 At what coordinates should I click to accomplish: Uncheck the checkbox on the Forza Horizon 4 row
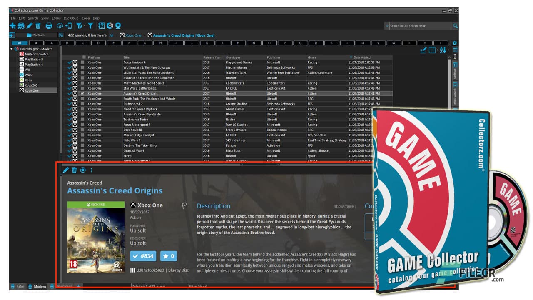82,62
